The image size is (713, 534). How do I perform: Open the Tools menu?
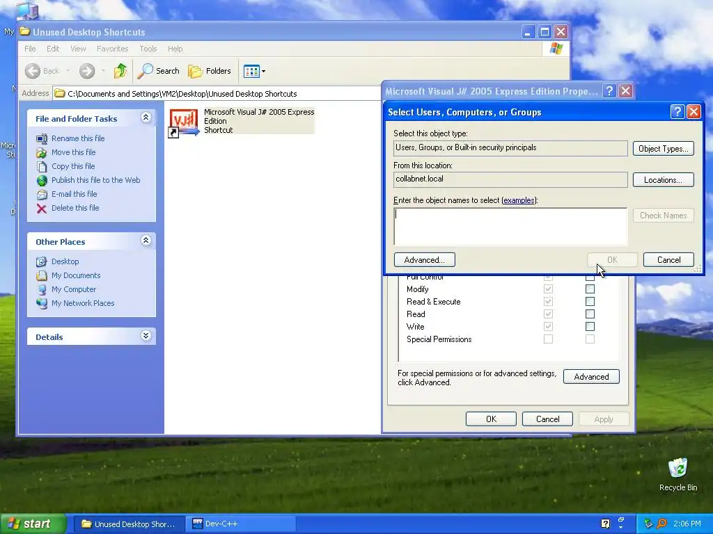pyautogui.click(x=148, y=49)
